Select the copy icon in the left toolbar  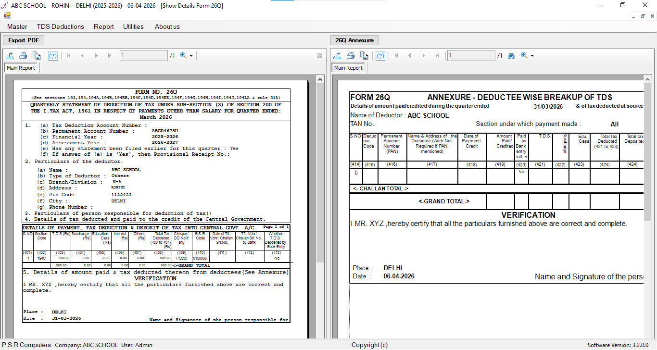point(37,55)
